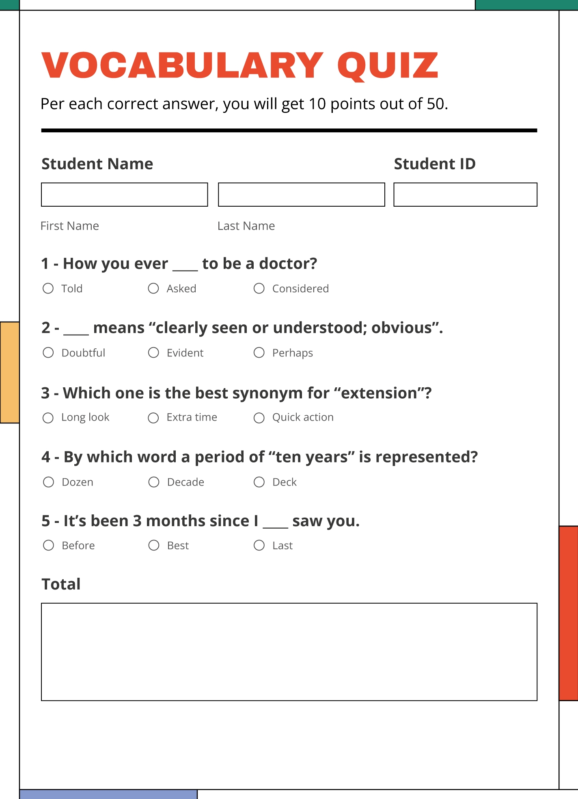
Task: Choose "Asked" for question 1
Action: (153, 289)
